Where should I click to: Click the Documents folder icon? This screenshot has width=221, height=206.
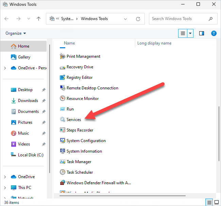point(14,111)
